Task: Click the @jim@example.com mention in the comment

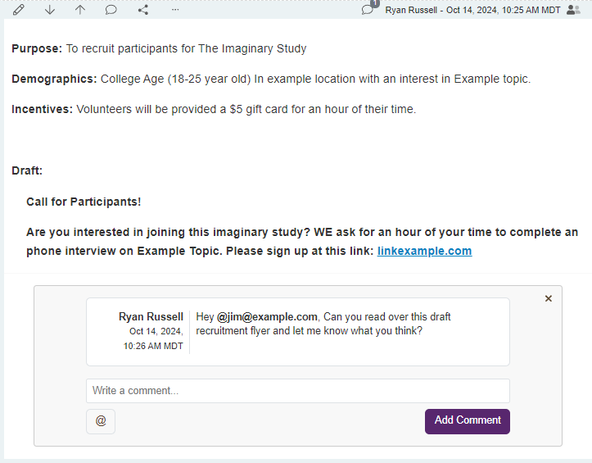Action: [x=267, y=316]
